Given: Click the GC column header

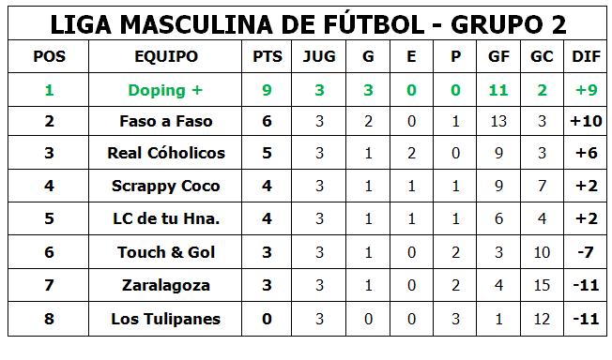Looking at the screenshot, I should (x=542, y=56).
